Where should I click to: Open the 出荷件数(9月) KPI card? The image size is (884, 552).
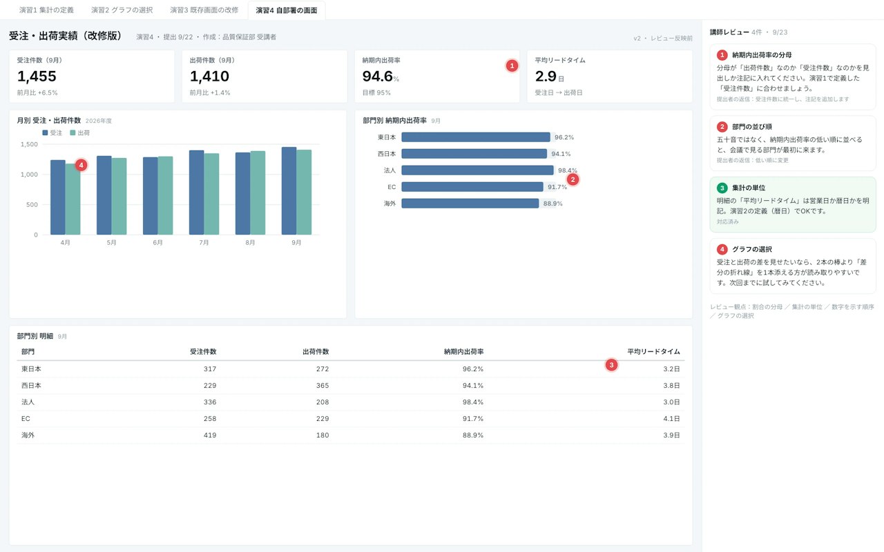pos(265,77)
